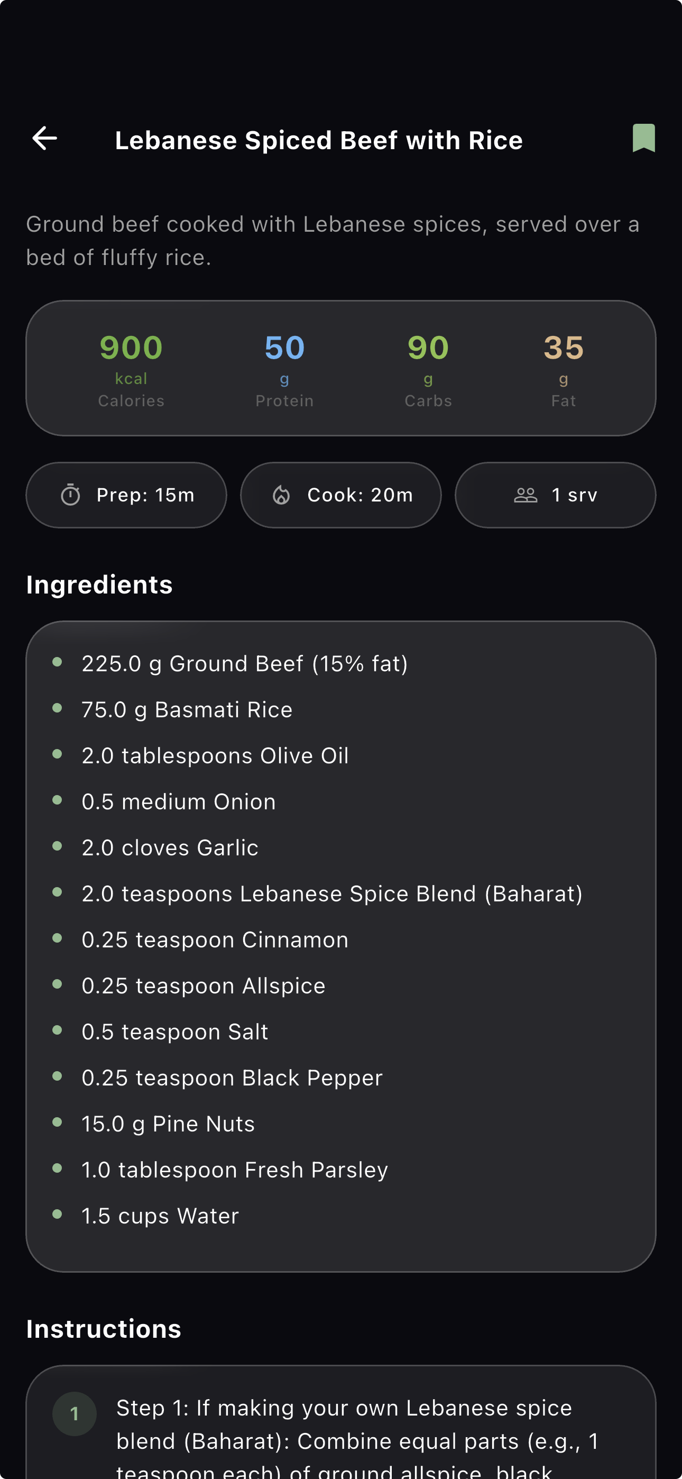This screenshot has height=1479, width=682.
Task: Tap the recipe title text
Action: 319,139
